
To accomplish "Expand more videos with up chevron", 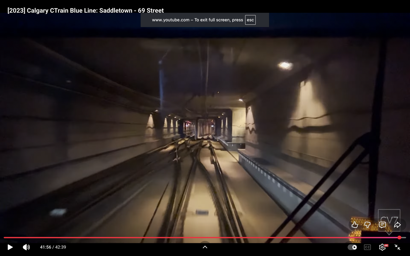I will pyautogui.click(x=205, y=247).
